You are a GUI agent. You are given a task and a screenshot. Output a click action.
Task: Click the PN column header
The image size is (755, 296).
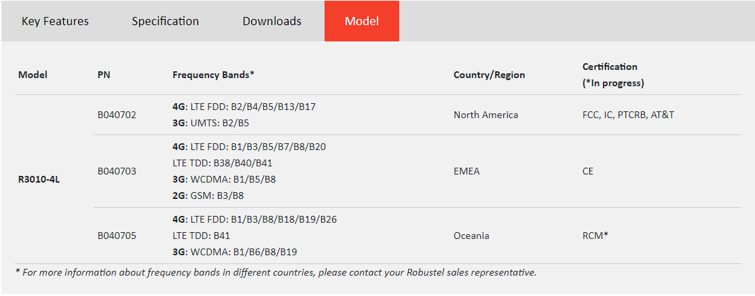click(x=104, y=75)
